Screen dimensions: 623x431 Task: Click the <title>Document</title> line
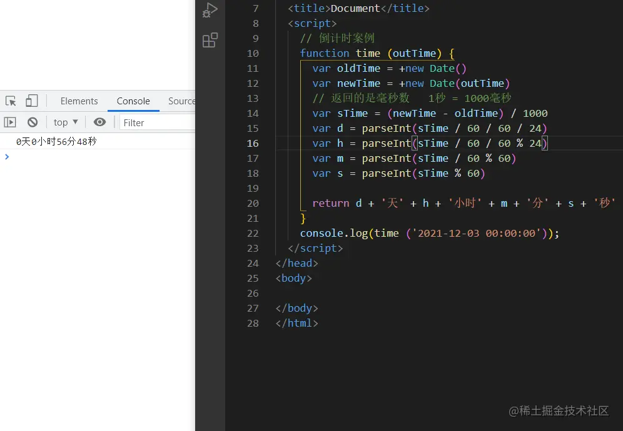point(358,8)
